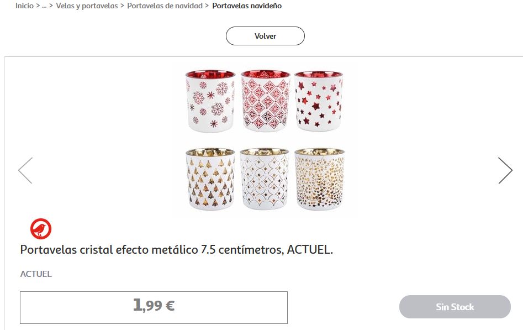Open the Portavelas de navidad breadcrumb
Image resolution: width=523 pixels, height=330 pixels.
(165, 6)
